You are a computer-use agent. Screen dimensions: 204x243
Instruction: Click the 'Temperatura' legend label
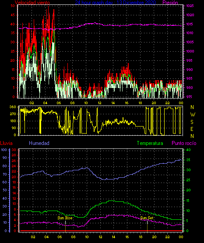coord(150,143)
